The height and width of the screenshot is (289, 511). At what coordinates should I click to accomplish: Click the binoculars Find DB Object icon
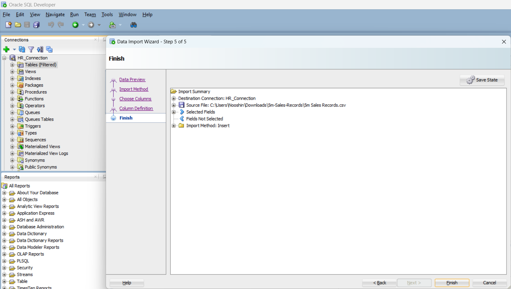134,25
